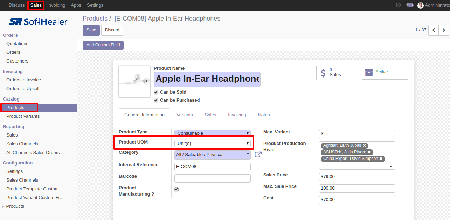Open category external link icon

point(258,154)
